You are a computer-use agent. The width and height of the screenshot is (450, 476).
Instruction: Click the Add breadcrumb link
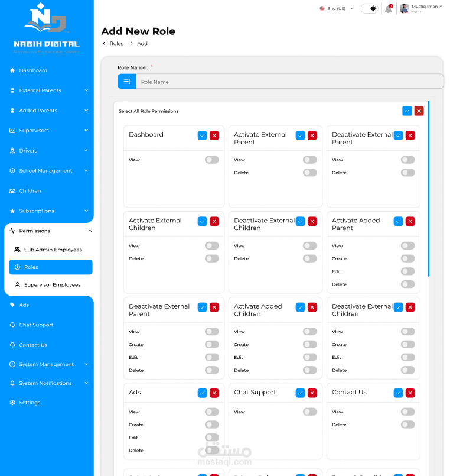pos(142,43)
